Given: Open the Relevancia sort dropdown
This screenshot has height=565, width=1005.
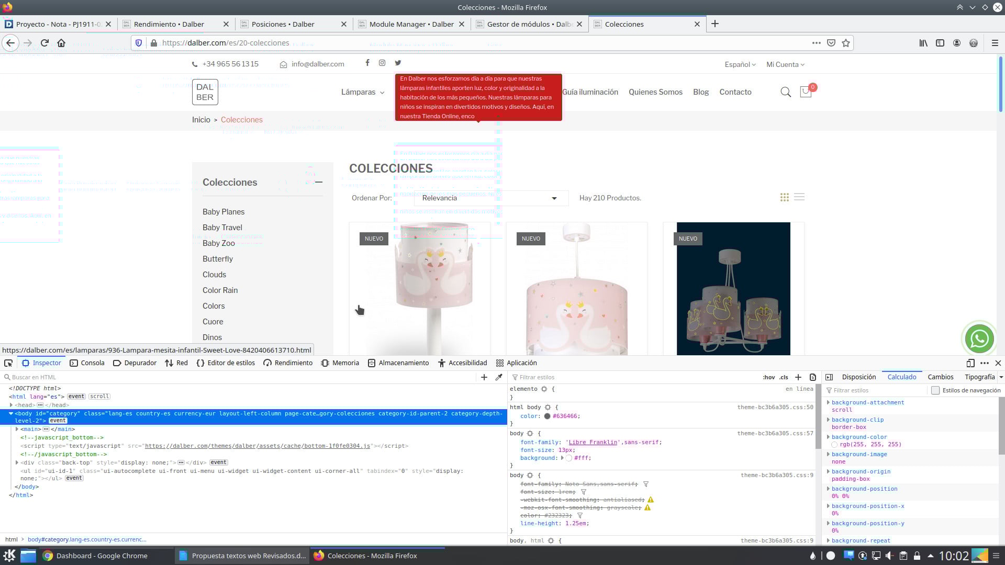Looking at the screenshot, I should [x=490, y=198].
